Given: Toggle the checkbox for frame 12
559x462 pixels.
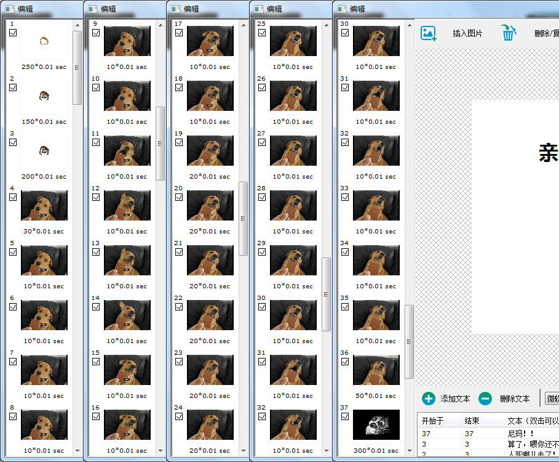Looking at the screenshot, I should [96, 197].
